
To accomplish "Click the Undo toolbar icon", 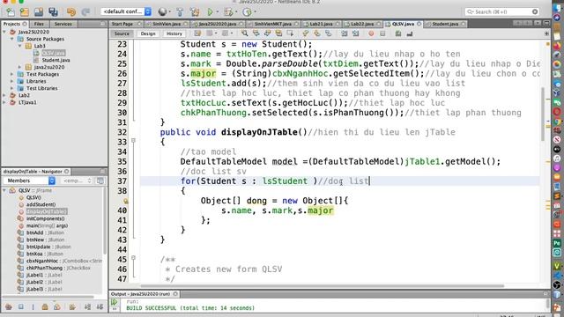I will [x=71, y=11].
